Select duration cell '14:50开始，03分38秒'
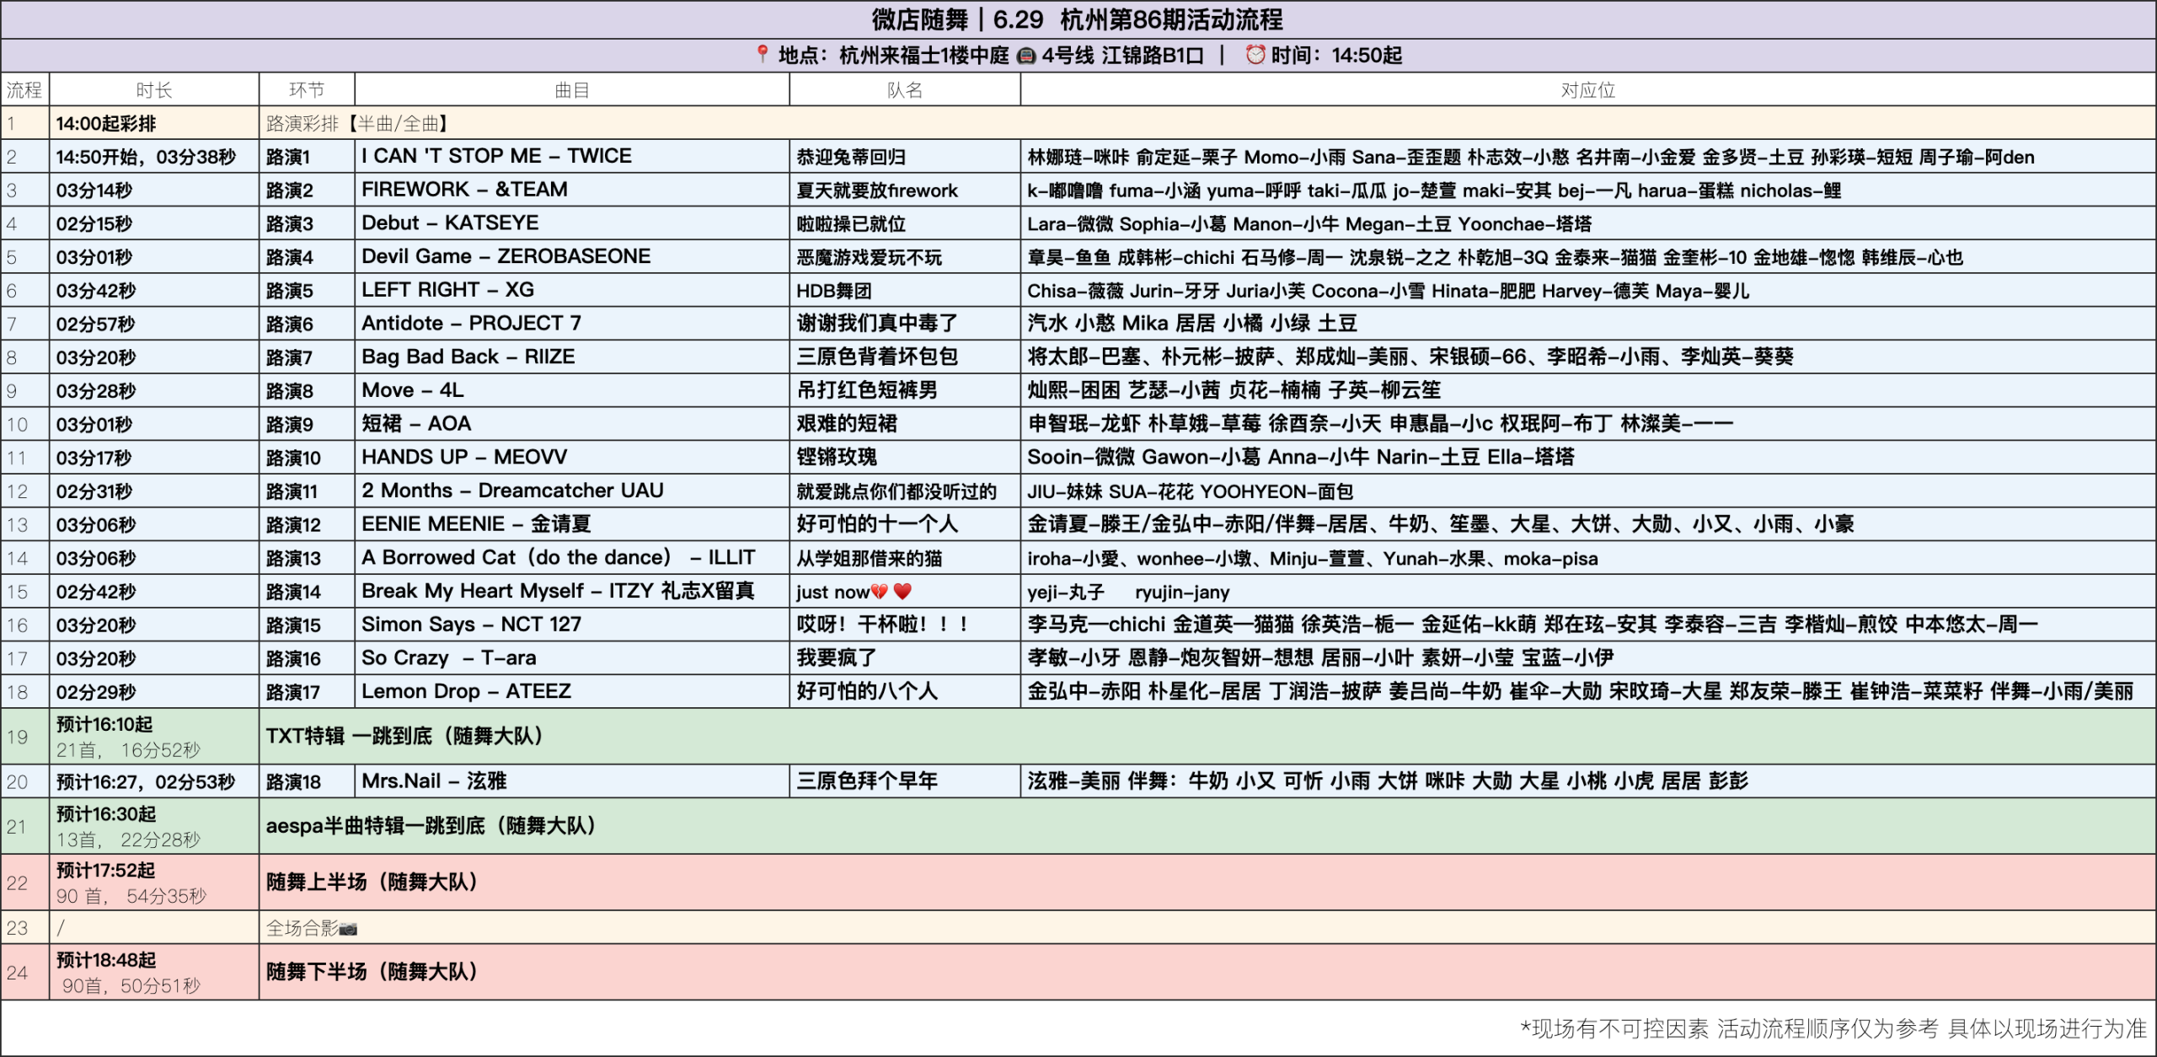Image resolution: width=2157 pixels, height=1057 pixels. (x=154, y=157)
